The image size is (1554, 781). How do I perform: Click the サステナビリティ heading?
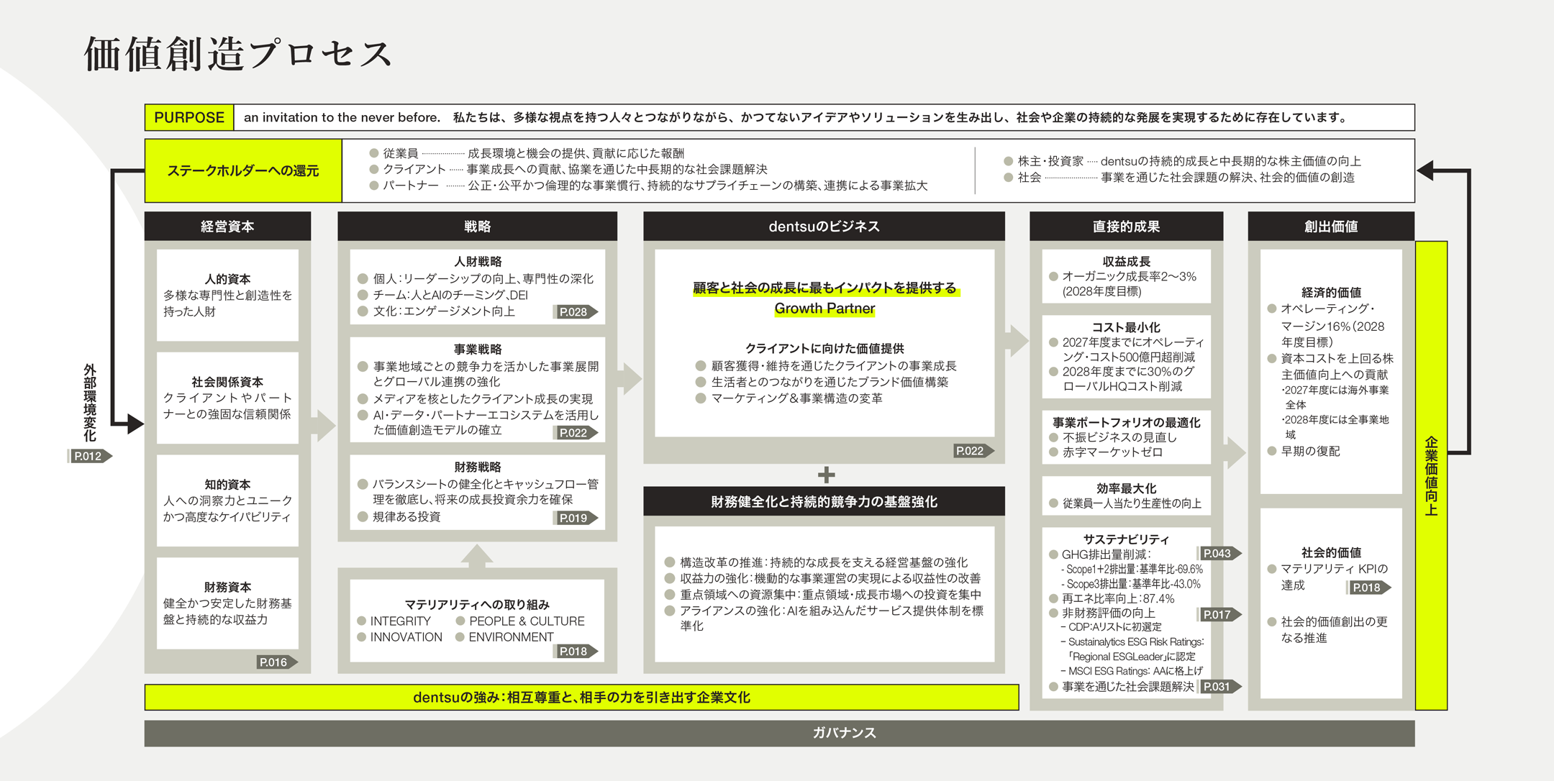point(1127,539)
